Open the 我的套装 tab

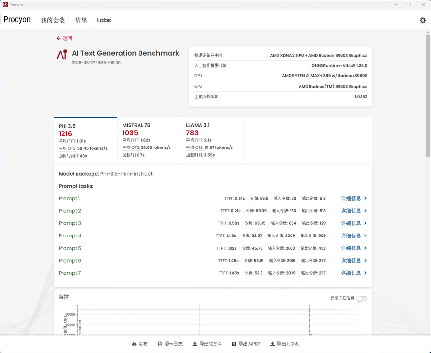pos(53,20)
